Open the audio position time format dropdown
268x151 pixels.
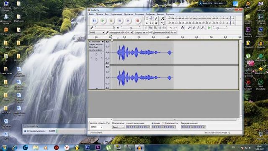click(205, 127)
